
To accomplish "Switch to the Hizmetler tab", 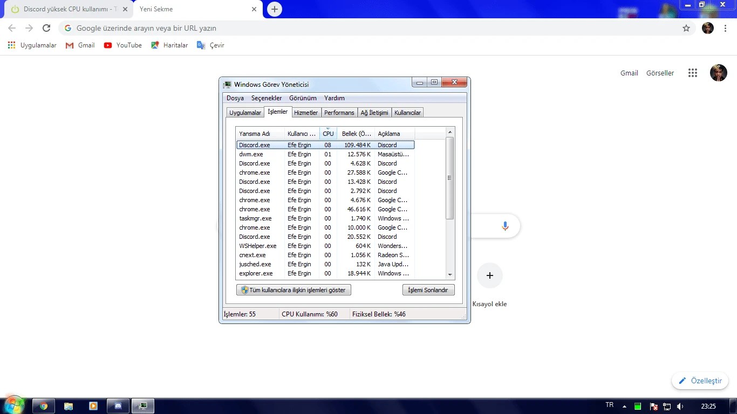I will pos(306,113).
